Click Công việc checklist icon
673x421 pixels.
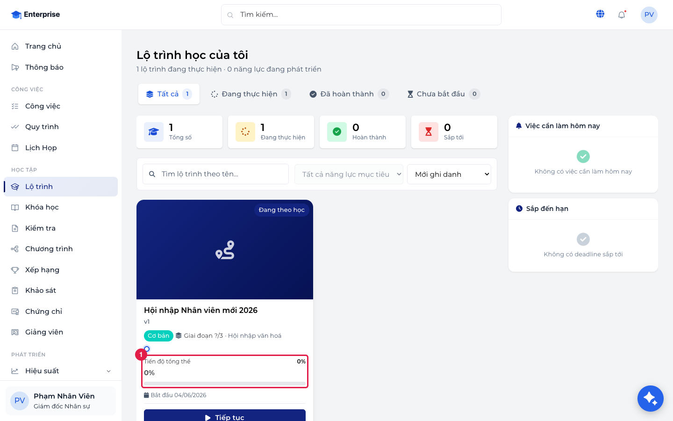click(15, 106)
